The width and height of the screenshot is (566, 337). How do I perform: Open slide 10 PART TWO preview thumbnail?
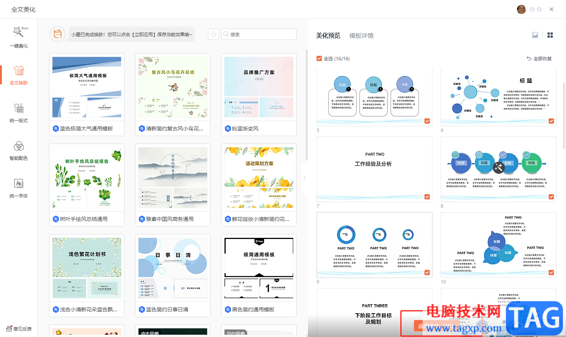(x=498, y=245)
